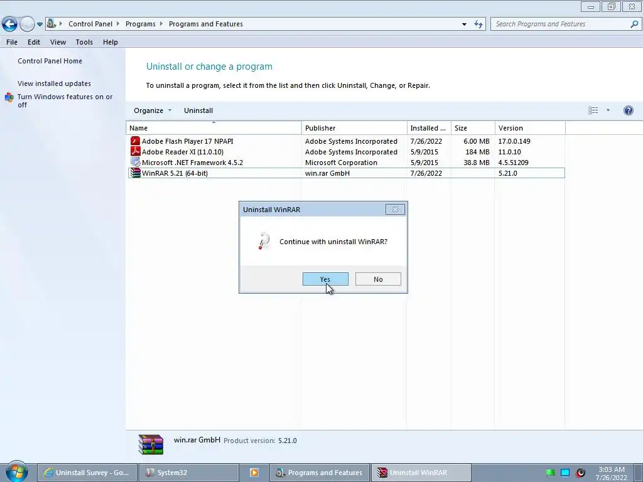Click the WinRAR icon in the list
The height and width of the screenshot is (482, 643).
click(x=135, y=173)
